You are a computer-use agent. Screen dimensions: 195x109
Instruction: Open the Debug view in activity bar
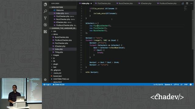point(45,25)
